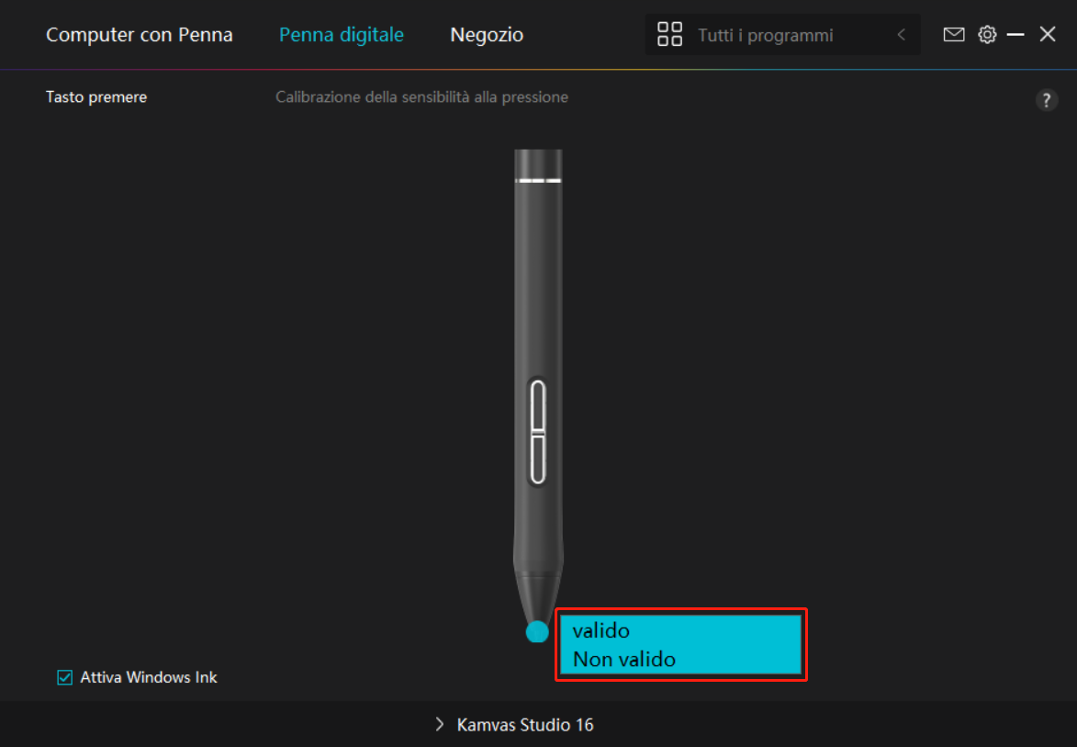This screenshot has height=747, width=1077.
Task: Minimize the tablet driver window
Action: point(1015,35)
